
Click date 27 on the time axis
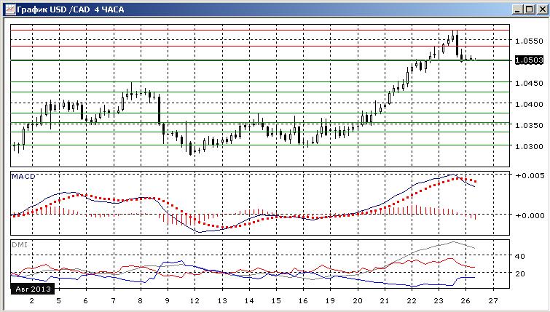pos(493,301)
